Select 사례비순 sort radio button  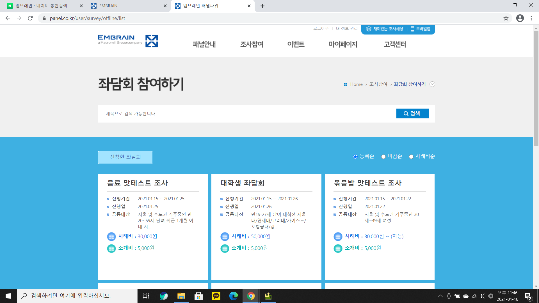411,157
